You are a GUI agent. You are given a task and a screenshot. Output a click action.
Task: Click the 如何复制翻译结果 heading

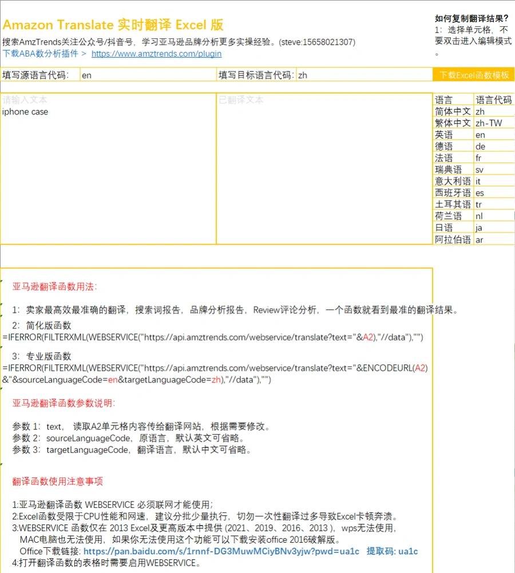(x=472, y=18)
